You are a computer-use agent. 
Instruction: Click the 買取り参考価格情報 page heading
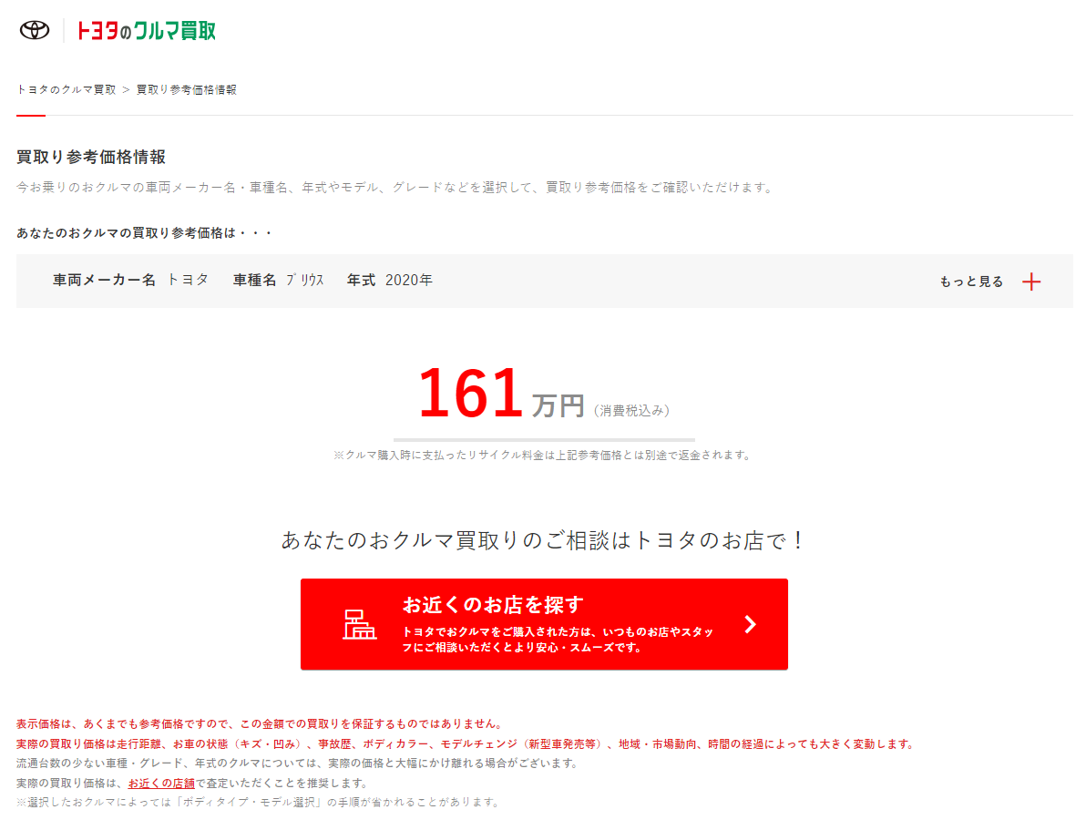pyautogui.click(x=91, y=158)
